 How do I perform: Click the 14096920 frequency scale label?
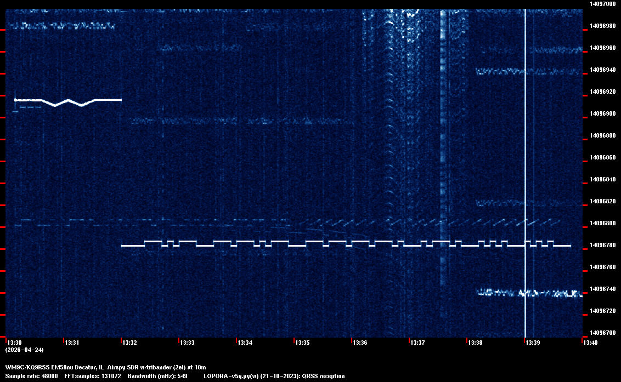pos(602,92)
